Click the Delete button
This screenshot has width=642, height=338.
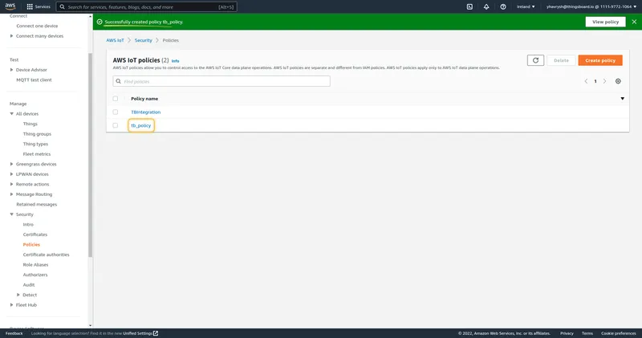[561, 60]
